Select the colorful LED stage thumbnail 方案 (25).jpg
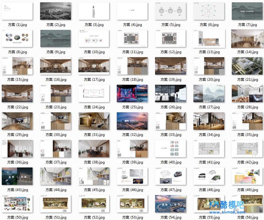Image resolution: width=264 pixels, height=220 pixels. coord(132,94)
